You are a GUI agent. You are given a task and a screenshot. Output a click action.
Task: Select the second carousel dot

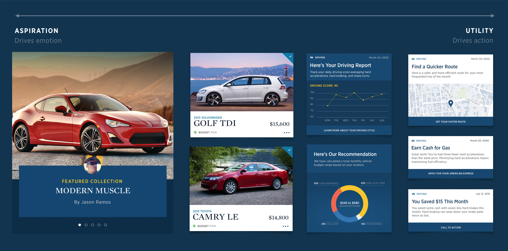coord(86,225)
